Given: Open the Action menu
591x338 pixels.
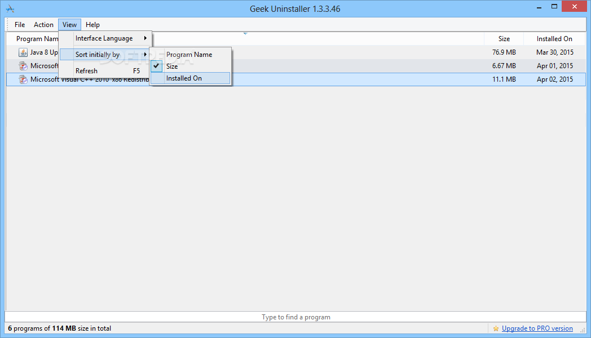Looking at the screenshot, I should coord(44,24).
